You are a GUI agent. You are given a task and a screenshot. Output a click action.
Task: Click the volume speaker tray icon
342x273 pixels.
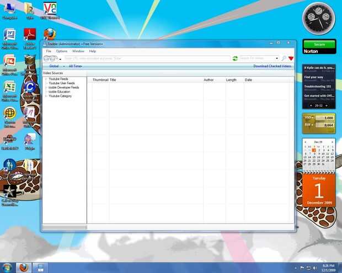[315, 268]
